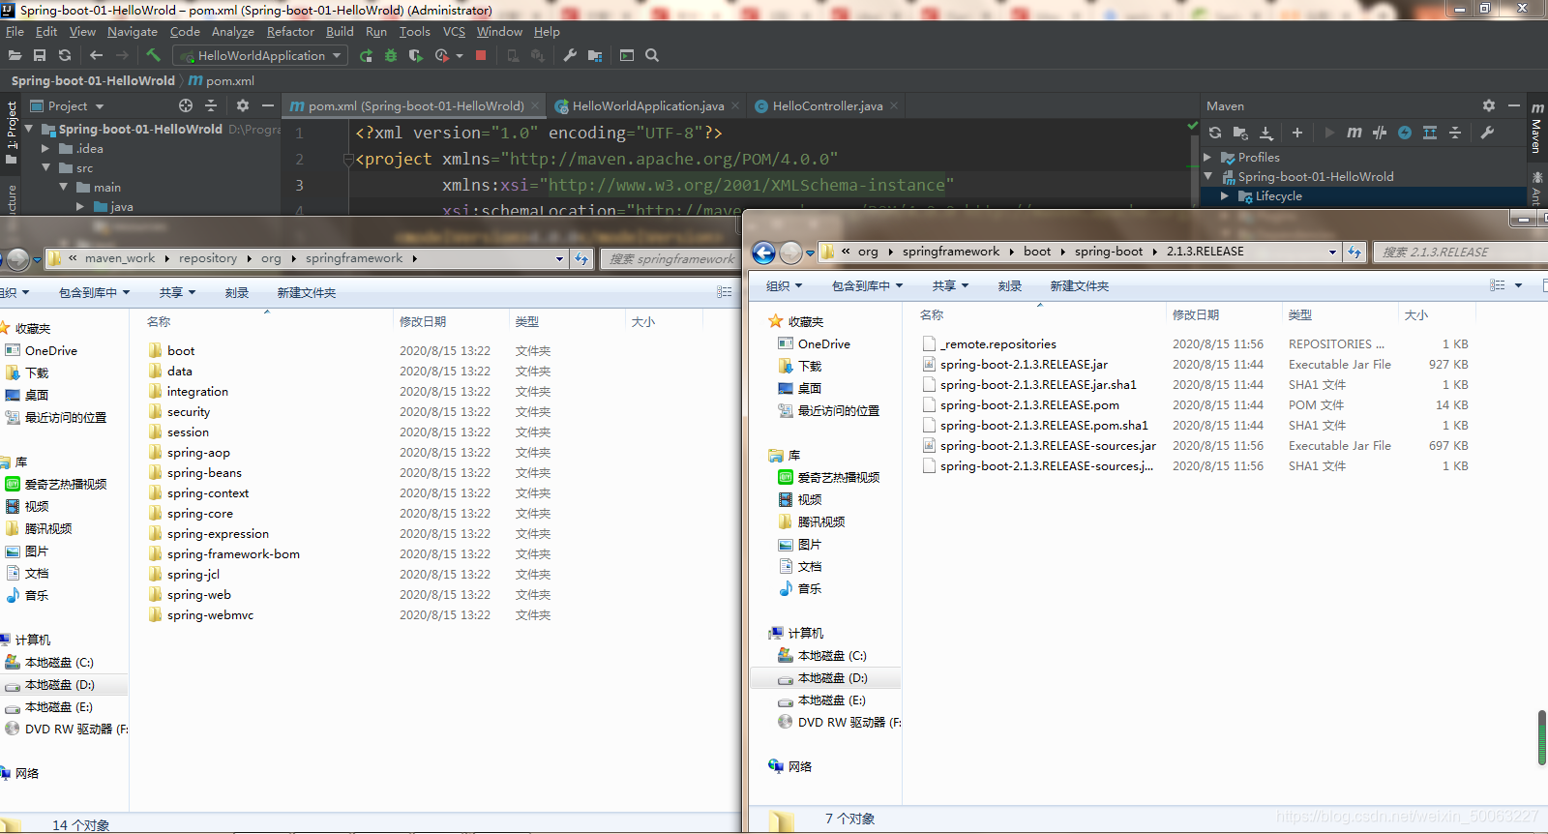Add Maven project with plus icon
Viewport: 1548px width, 834px height.
[1297, 133]
